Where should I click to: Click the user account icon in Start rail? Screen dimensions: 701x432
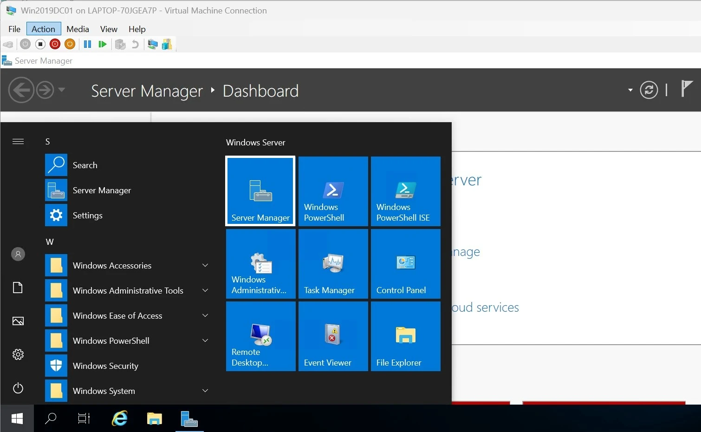click(x=18, y=254)
